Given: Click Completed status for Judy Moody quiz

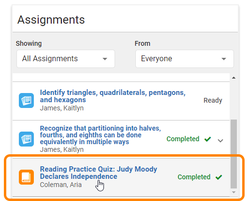Looking at the screenshot, I should pyautogui.click(x=194, y=177).
